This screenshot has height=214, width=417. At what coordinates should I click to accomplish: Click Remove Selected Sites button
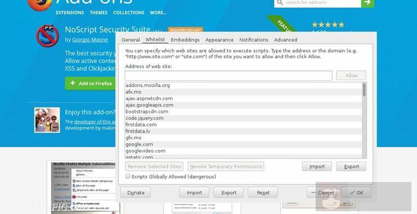click(154, 166)
